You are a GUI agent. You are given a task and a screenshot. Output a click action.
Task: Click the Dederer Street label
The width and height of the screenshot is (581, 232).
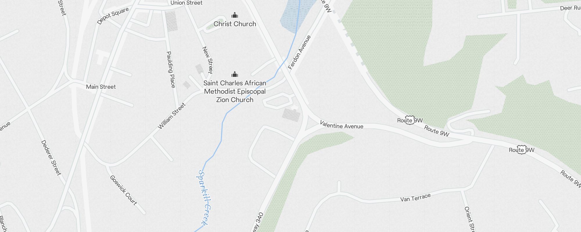[51, 158]
